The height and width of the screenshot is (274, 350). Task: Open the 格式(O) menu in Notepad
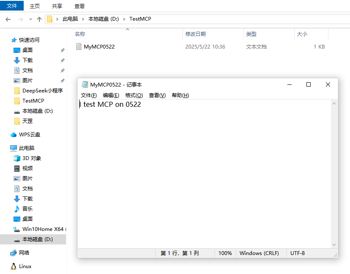134,95
